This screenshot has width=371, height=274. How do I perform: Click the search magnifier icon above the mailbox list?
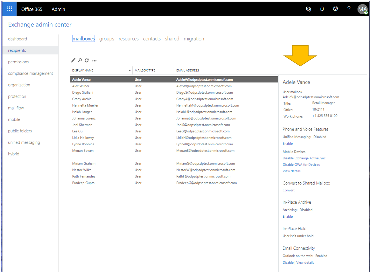(79, 60)
